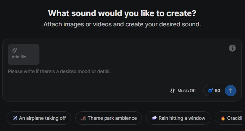Select the fire 'Crackli' suggestion chip
The width and height of the screenshot is (245, 131).
click(228, 118)
